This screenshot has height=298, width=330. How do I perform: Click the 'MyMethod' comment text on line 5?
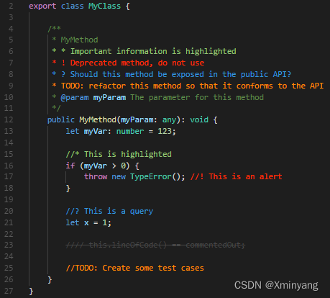tap(79, 40)
